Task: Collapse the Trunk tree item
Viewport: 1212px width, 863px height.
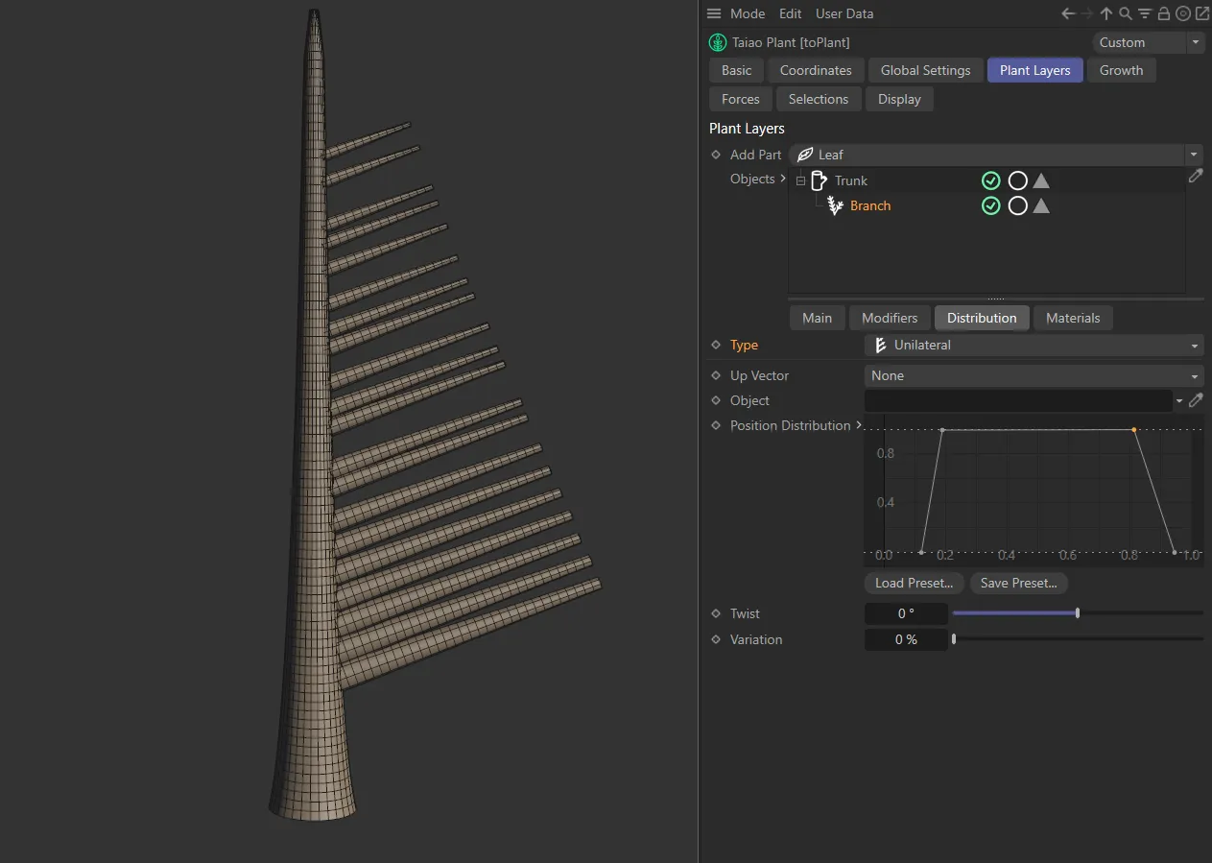Action: 800,180
